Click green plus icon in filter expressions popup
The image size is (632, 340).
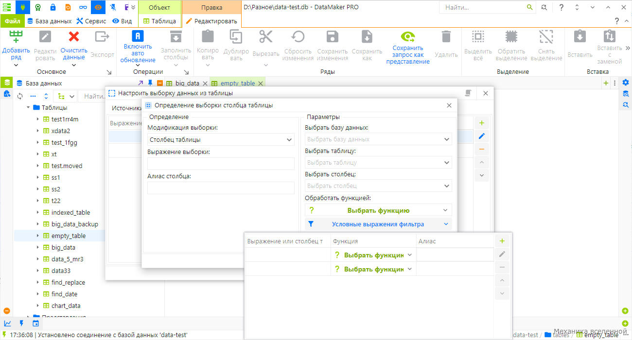click(x=502, y=241)
